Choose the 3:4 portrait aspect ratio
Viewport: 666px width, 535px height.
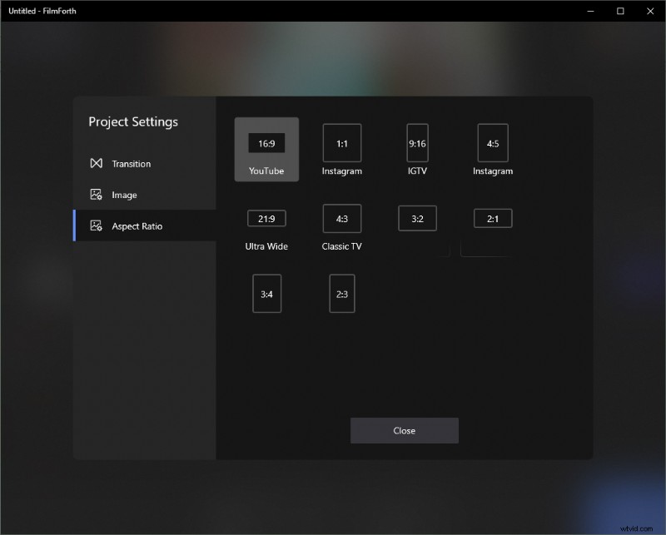[266, 293]
